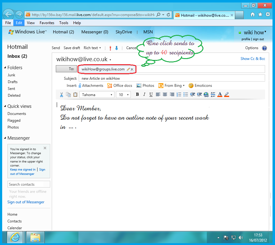Open the Favorites menu

47,23
